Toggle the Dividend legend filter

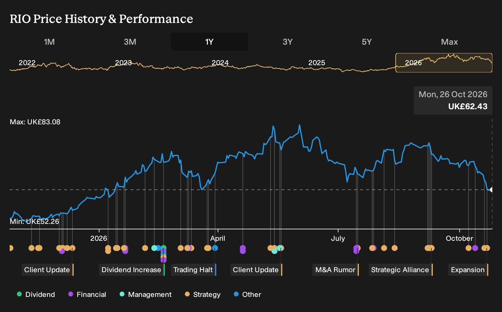click(x=36, y=294)
